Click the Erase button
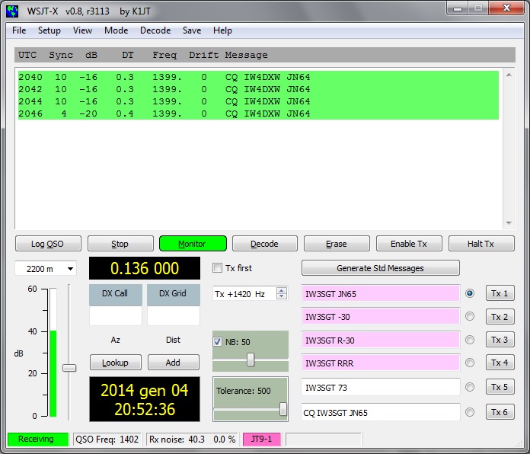The width and height of the screenshot is (530, 454). pos(337,244)
